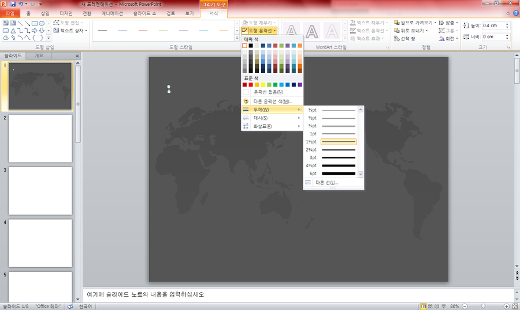Viewport: 520px width, 310px height.
Task: Click the red line style preset
Action: (x=143, y=31)
